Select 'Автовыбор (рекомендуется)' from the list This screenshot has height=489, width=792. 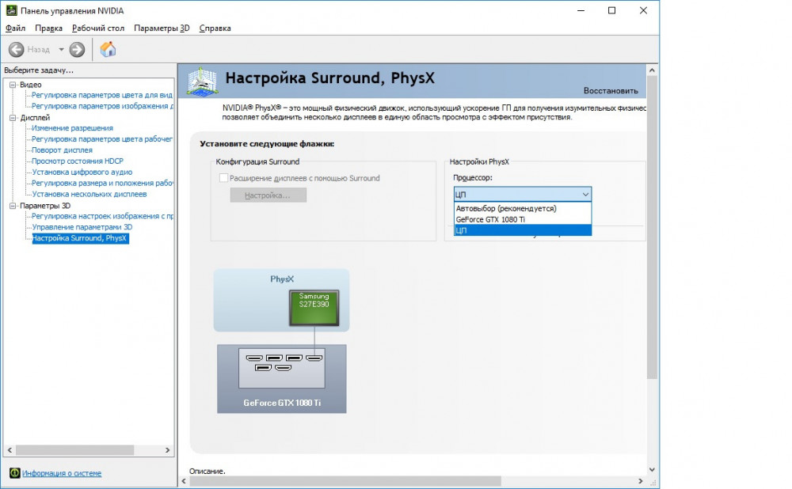click(x=506, y=209)
